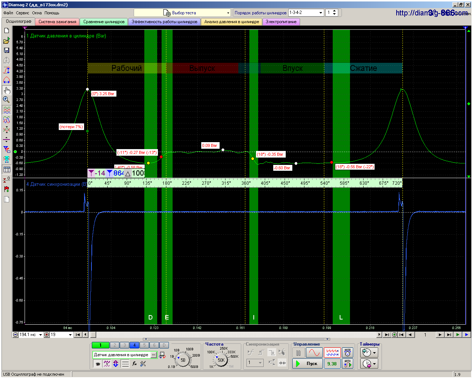Add a flag marker with the red flag icon
473x379 pixels.
coord(7,189)
